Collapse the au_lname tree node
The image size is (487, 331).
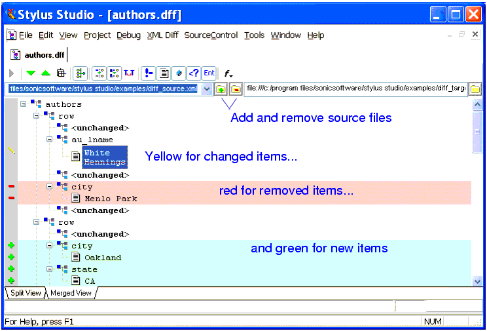(x=50, y=140)
